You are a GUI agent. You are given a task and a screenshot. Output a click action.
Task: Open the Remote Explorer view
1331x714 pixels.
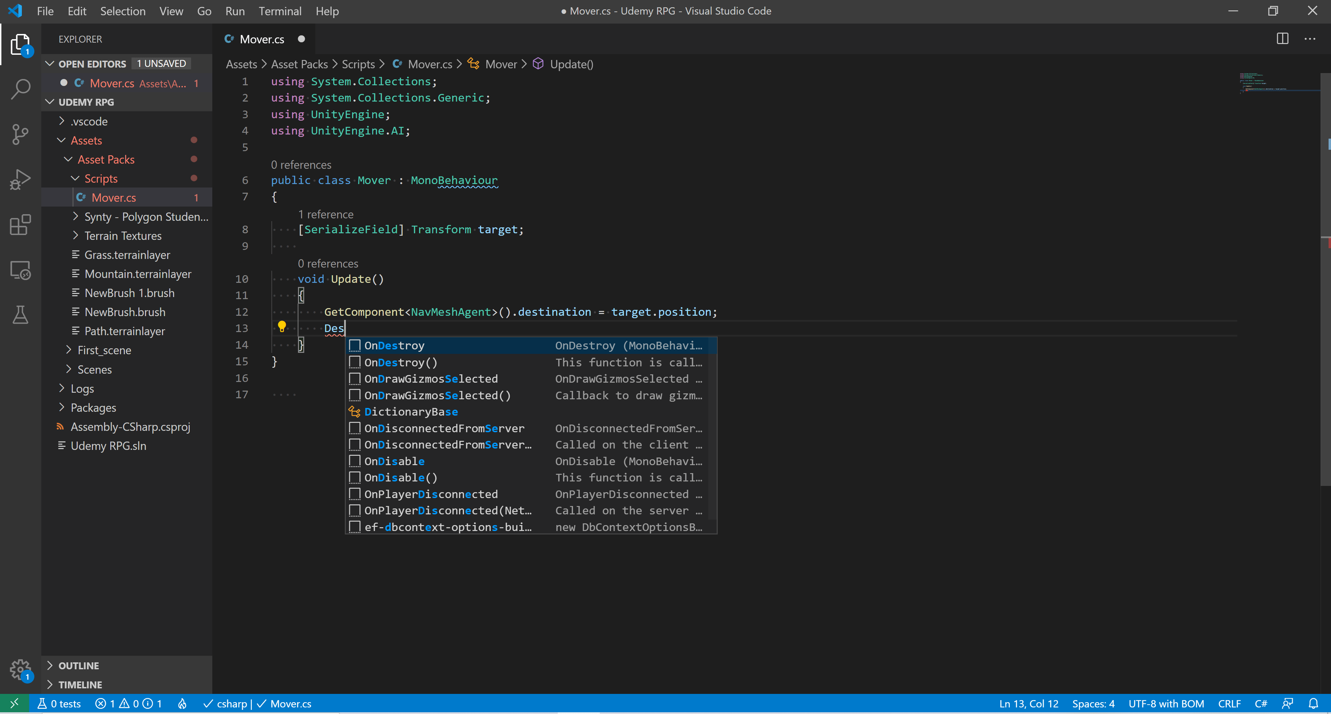click(20, 270)
